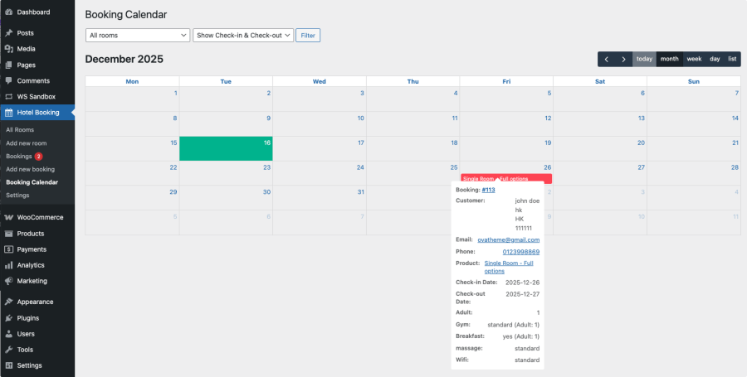
Task: Click the Marketing megaphone icon
Action: (x=8, y=281)
